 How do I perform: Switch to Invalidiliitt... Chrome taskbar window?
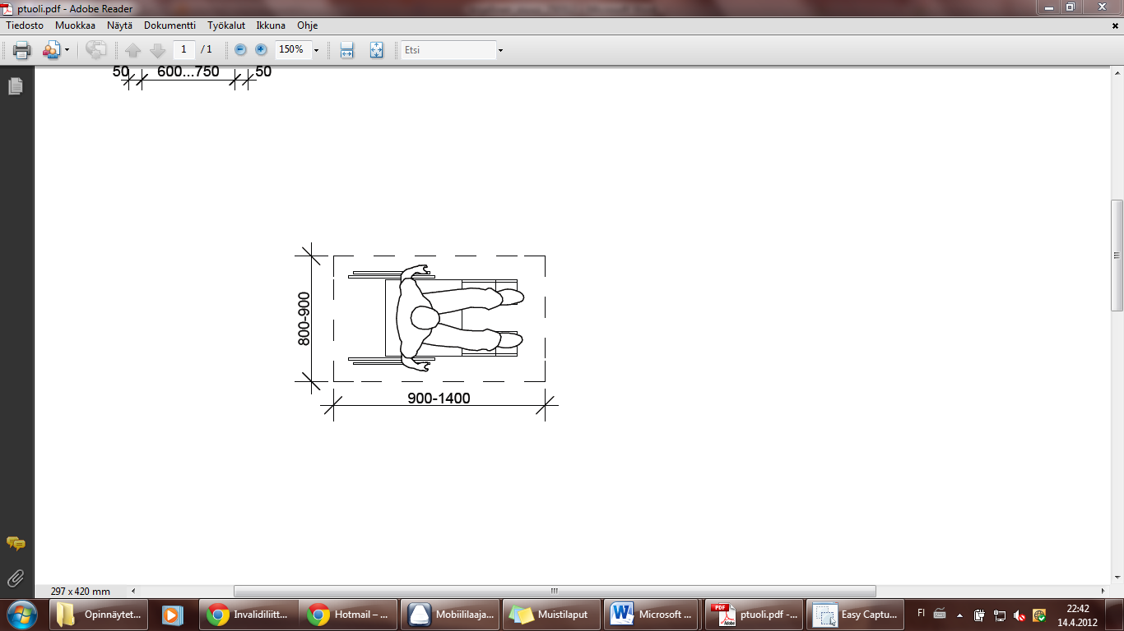[x=249, y=615]
